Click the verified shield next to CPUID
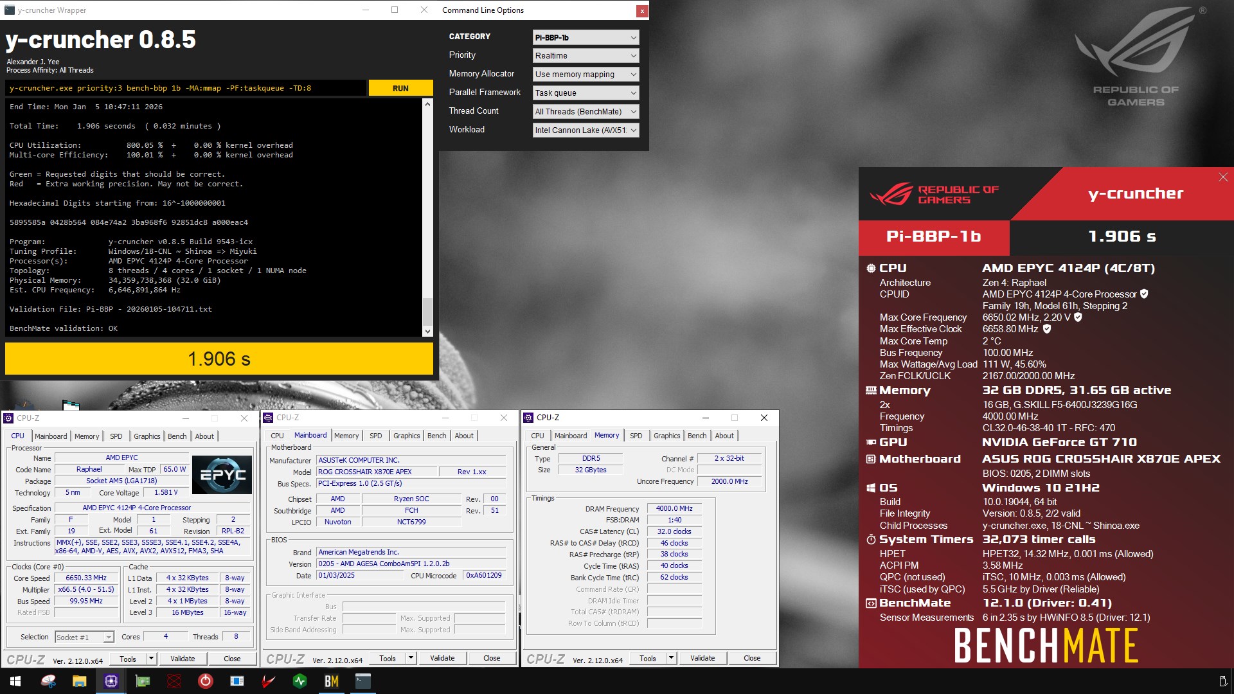Screen dimensions: 1234x694 point(1144,294)
